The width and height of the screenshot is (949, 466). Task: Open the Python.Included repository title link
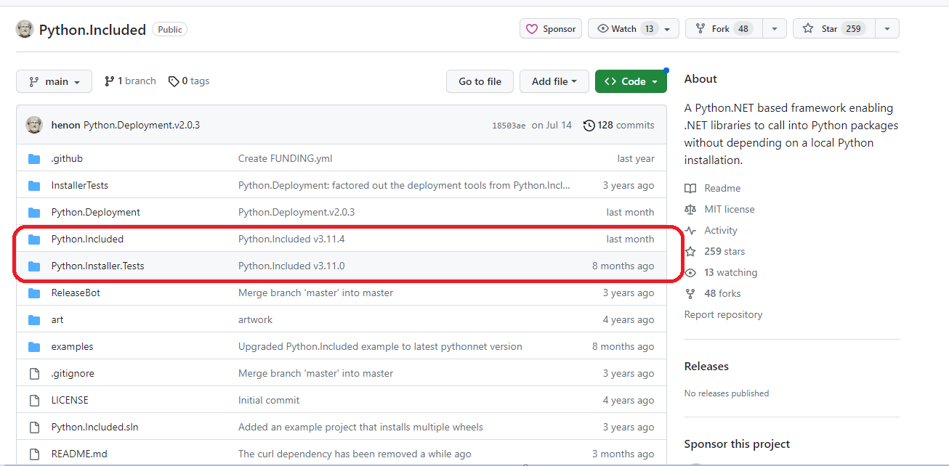click(x=92, y=30)
